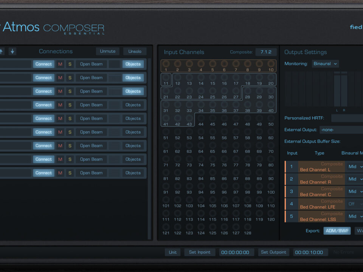Click input channel 1 circle

pos(166,64)
